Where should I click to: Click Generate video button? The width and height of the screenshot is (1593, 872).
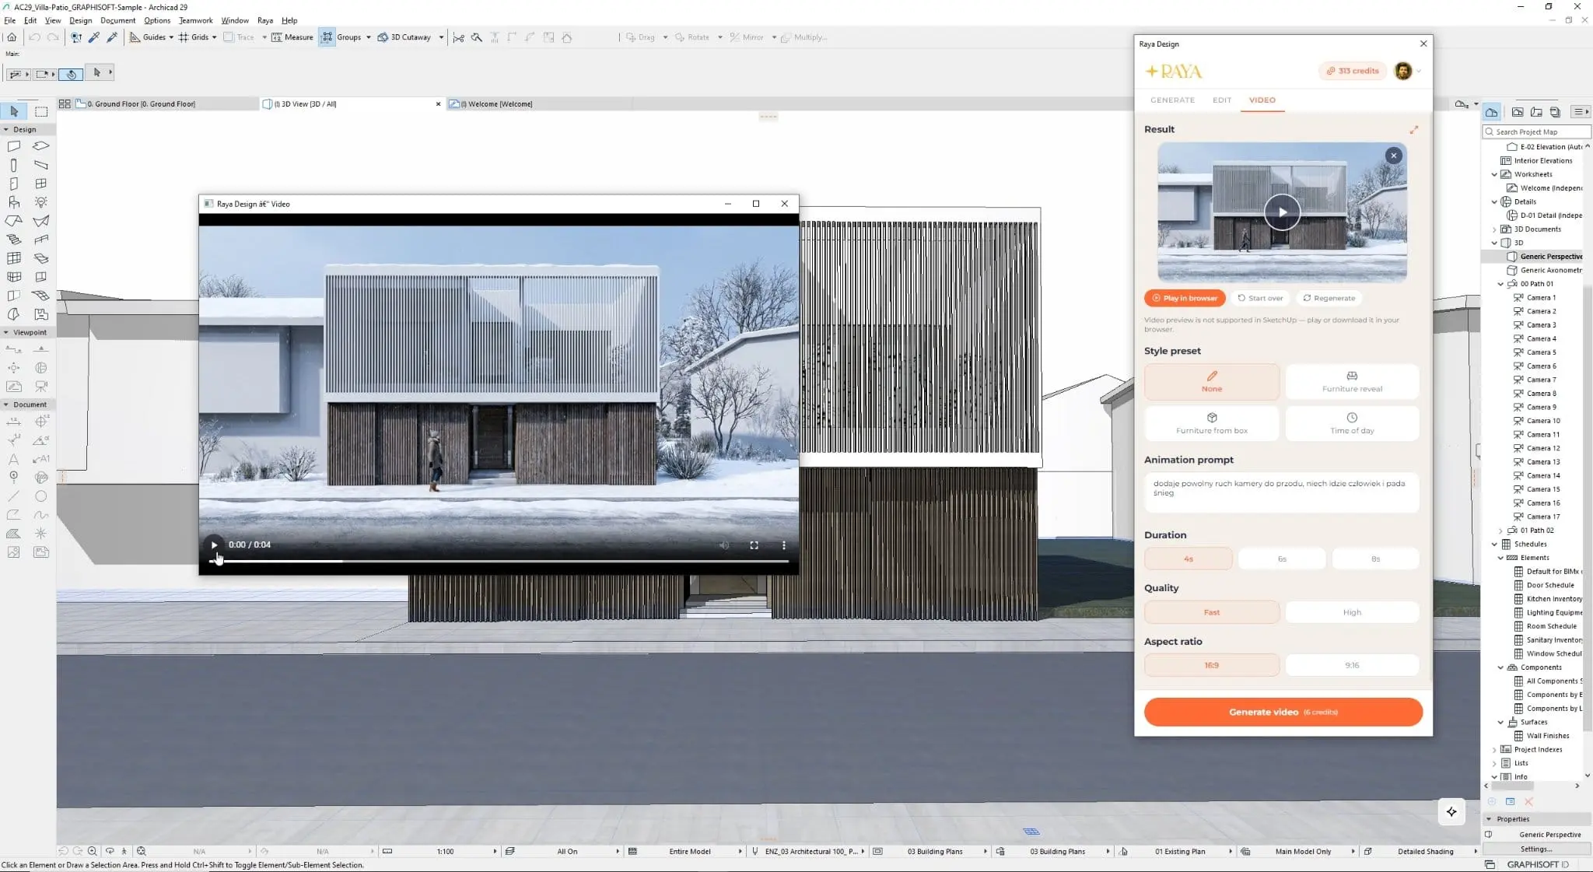pos(1283,712)
